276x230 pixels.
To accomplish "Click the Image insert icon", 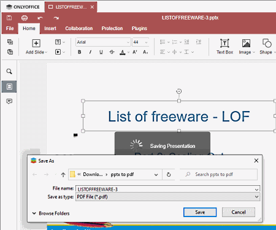I will tap(246, 44).
